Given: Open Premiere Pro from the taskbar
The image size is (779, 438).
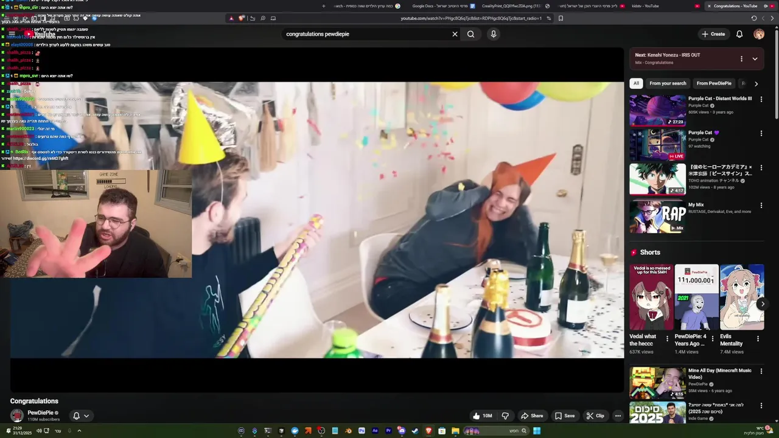Looking at the screenshot, I should pos(388,431).
